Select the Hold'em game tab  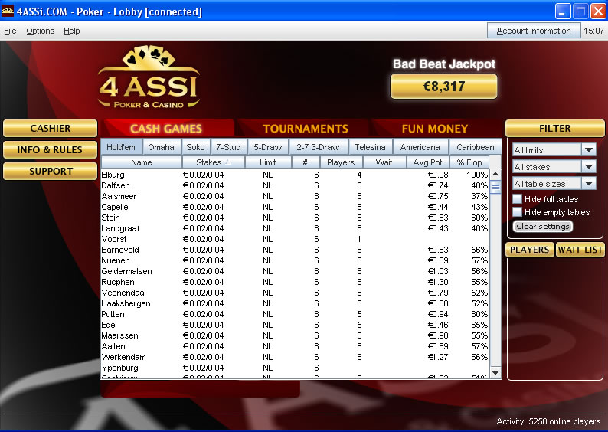coord(121,147)
